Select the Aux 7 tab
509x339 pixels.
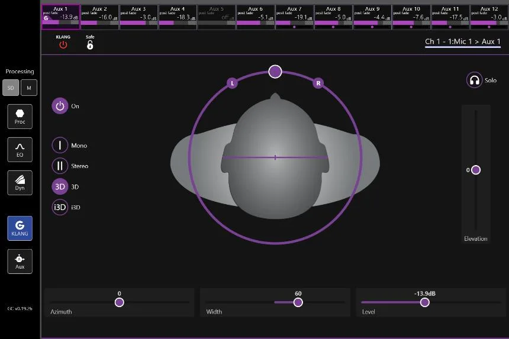pyautogui.click(x=294, y=17)
